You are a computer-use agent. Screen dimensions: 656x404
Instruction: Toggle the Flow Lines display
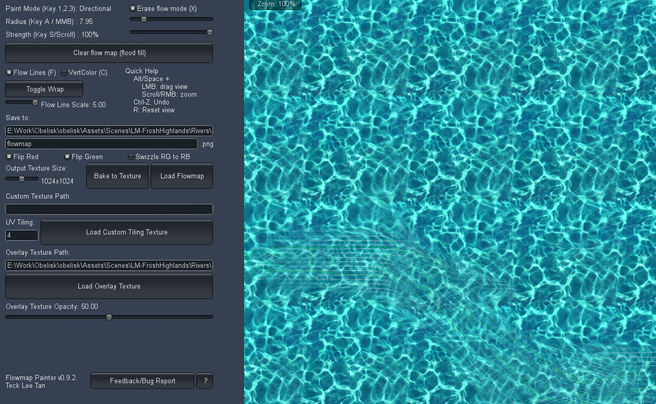coord(9,72)
